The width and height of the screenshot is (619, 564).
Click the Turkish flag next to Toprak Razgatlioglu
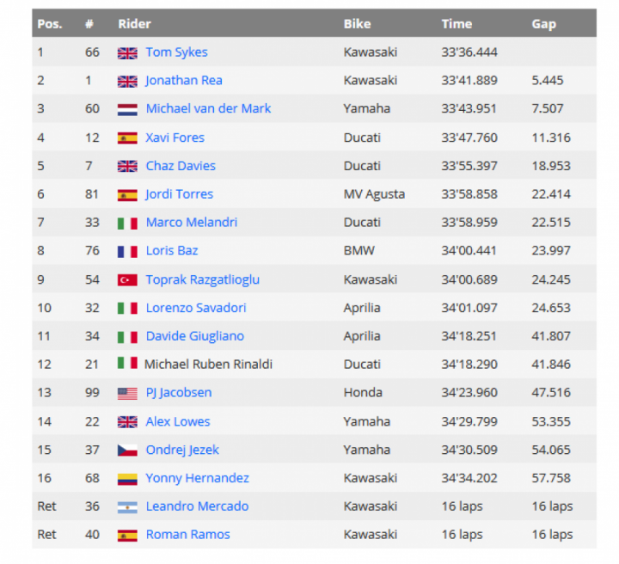pos(127,280)
